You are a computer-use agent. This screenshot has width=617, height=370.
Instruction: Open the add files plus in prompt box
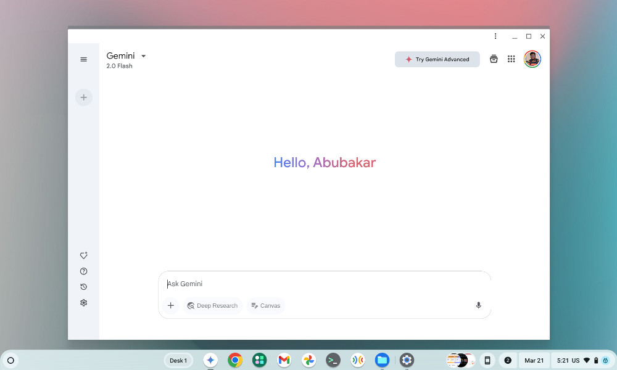pyautogui.click(x=171, y=305)
